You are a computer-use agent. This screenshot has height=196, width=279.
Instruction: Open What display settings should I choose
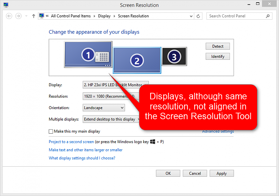click(82, 158)
